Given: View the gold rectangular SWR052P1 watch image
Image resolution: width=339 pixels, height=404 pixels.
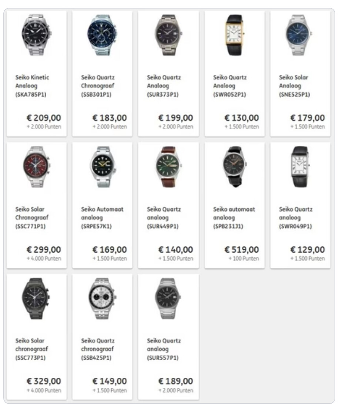Looking at the screenshot, I should (234, 35).
